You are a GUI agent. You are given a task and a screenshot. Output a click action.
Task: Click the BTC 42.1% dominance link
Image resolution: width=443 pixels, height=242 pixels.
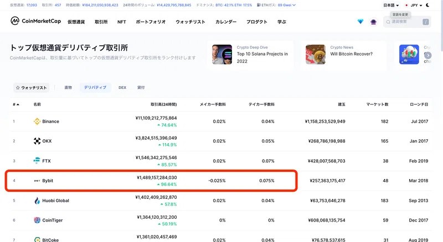pos(224,5)
